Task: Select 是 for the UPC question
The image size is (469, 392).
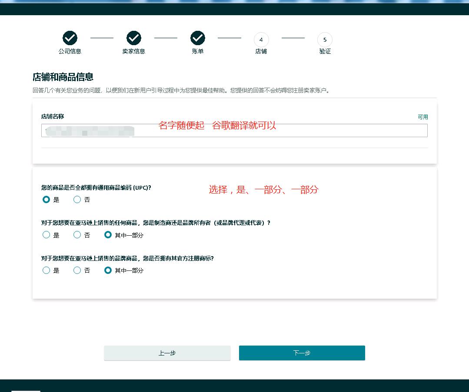Action: tap(46, 199)
